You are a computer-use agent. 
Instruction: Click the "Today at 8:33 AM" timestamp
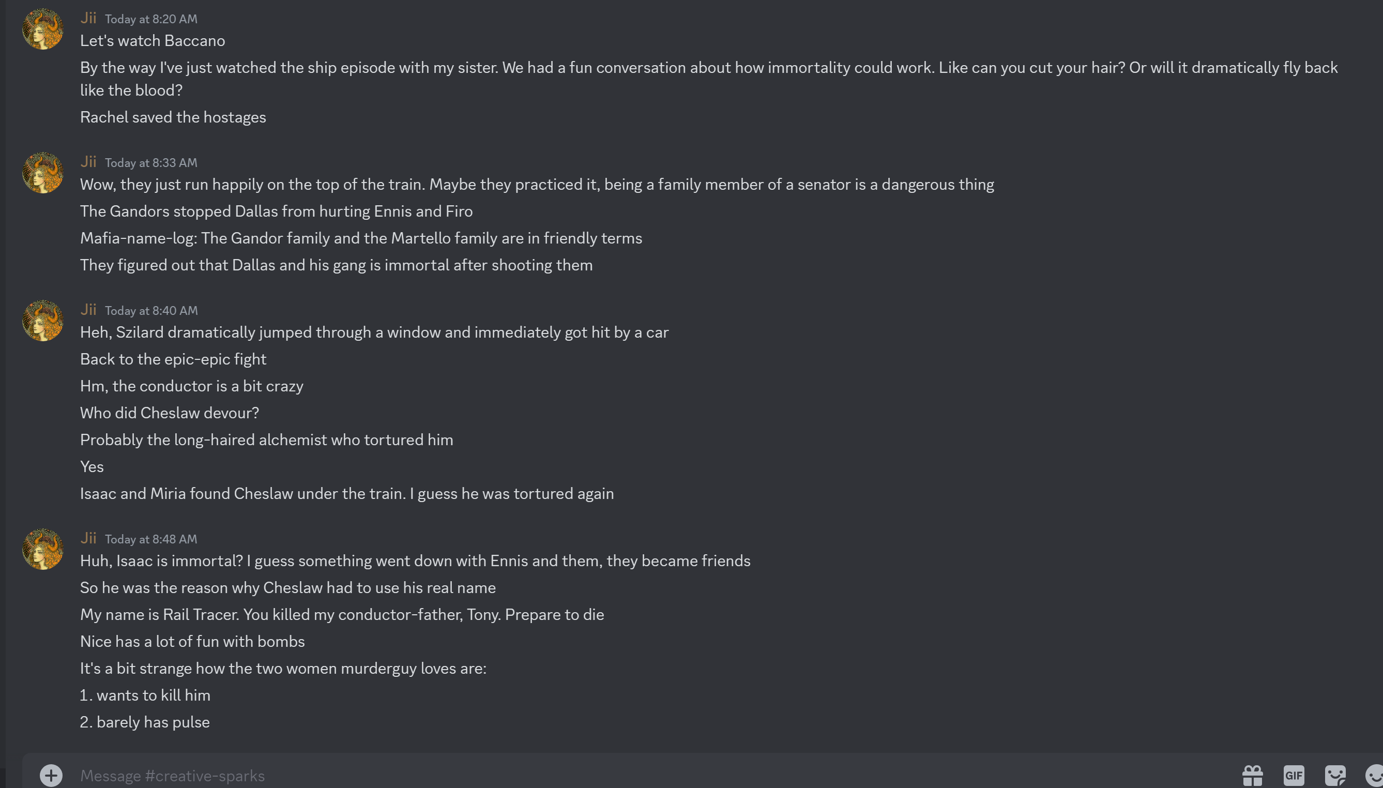coord(151,163)
